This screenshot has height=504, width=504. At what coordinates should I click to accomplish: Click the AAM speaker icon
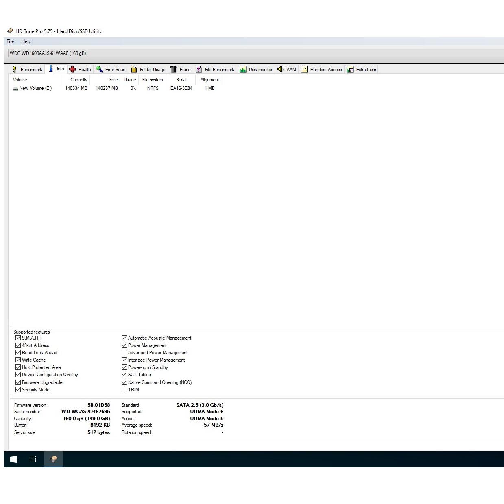pos(281,70)
